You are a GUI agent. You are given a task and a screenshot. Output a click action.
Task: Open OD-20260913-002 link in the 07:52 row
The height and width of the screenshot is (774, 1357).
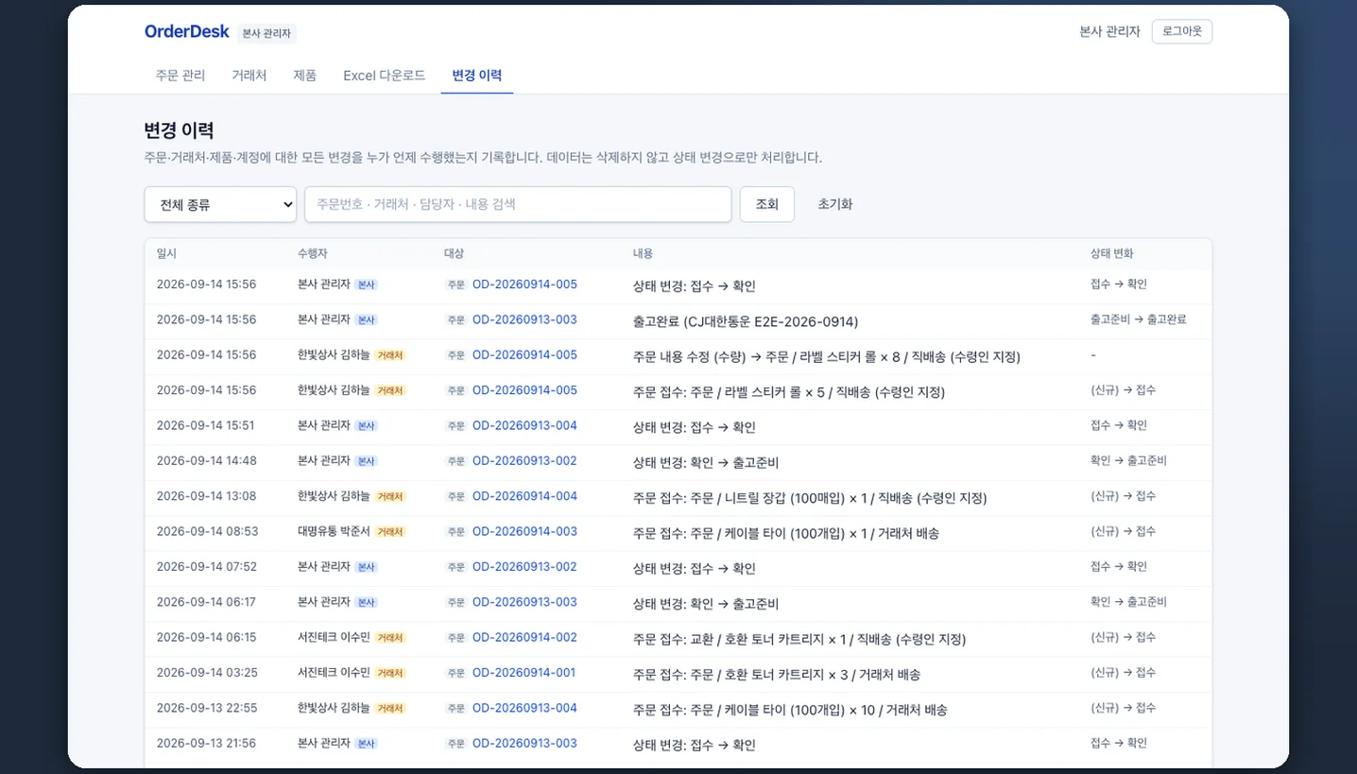(524, 567)
